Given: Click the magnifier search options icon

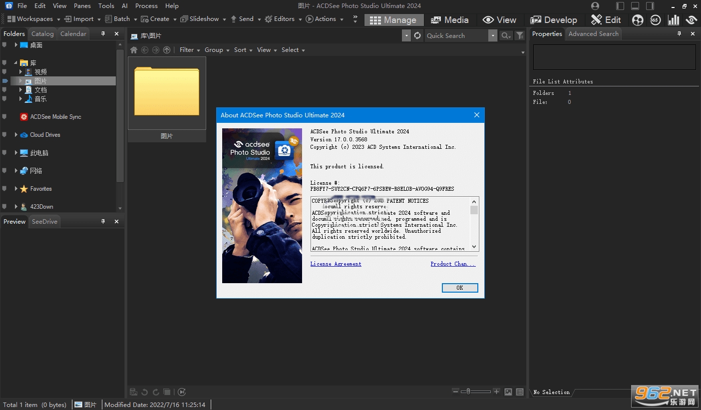Looking at the screenshot, I should 506,35.
